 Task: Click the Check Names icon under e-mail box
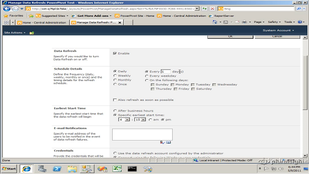[162, 142]
